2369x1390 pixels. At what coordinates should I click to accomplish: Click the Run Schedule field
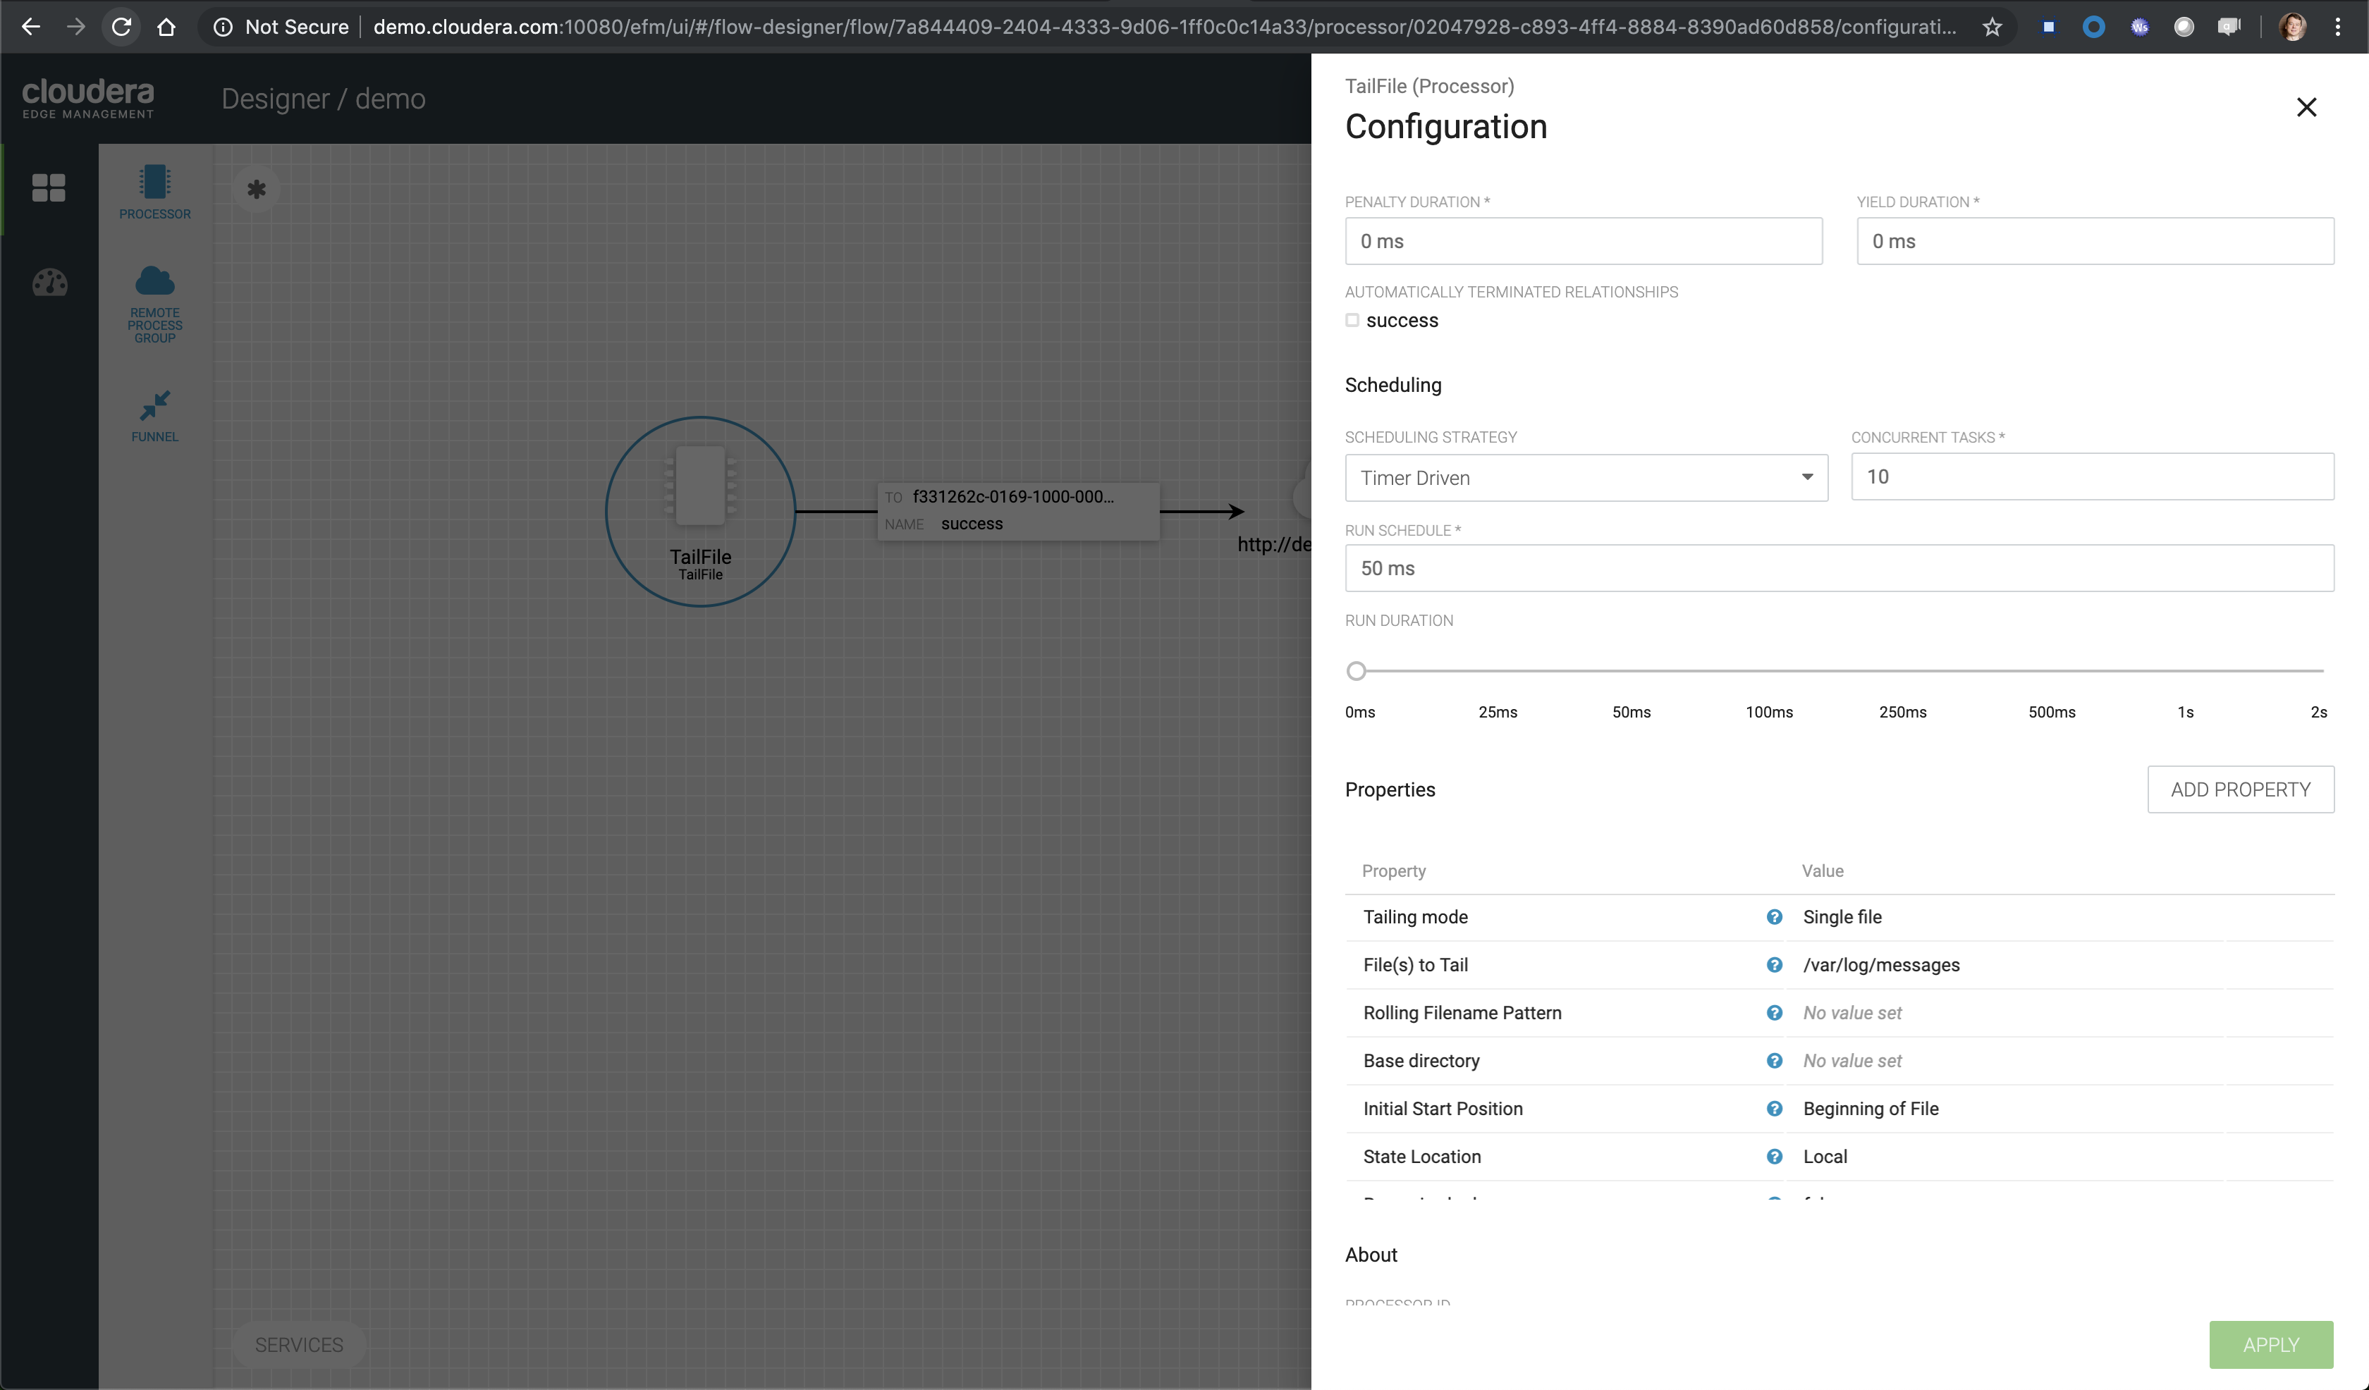click(x=1839, y=569)
